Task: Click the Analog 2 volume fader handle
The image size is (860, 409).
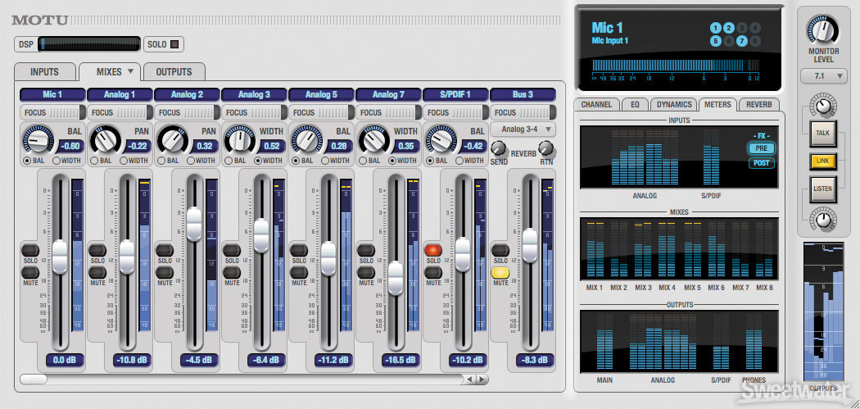Action: pyautogui.click(x=194, y=224)
